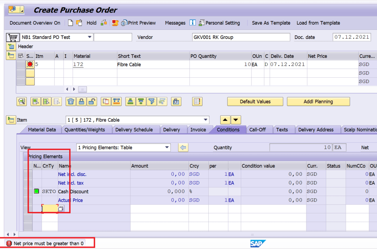The height and width of the screenshot is (249, 377).
Task: Toggle the green SKTO condition status indicator
Action: pos(36,192)
